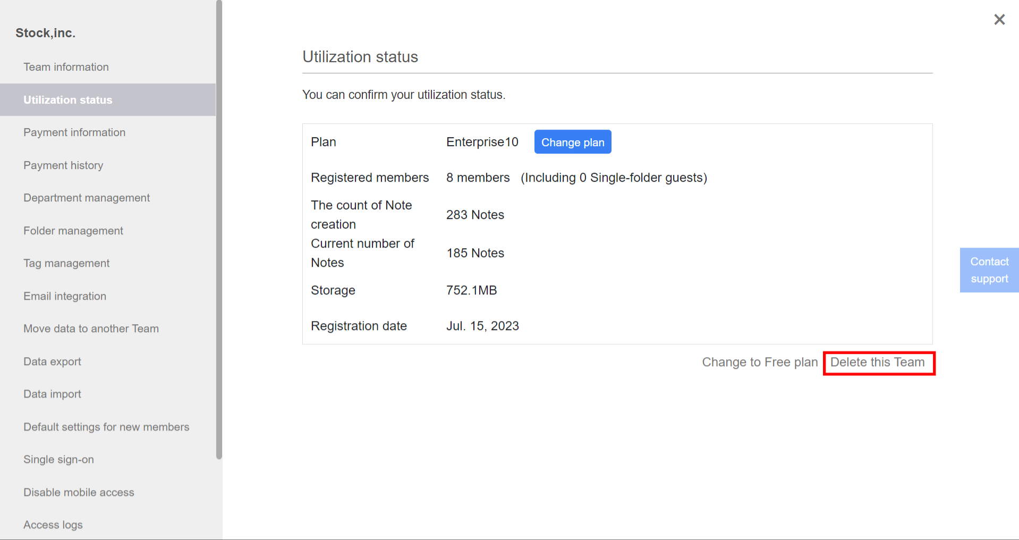Viewport: 1019px width, 540px height.
Task: Navigate to Folder management
Action: click(73, 231)
